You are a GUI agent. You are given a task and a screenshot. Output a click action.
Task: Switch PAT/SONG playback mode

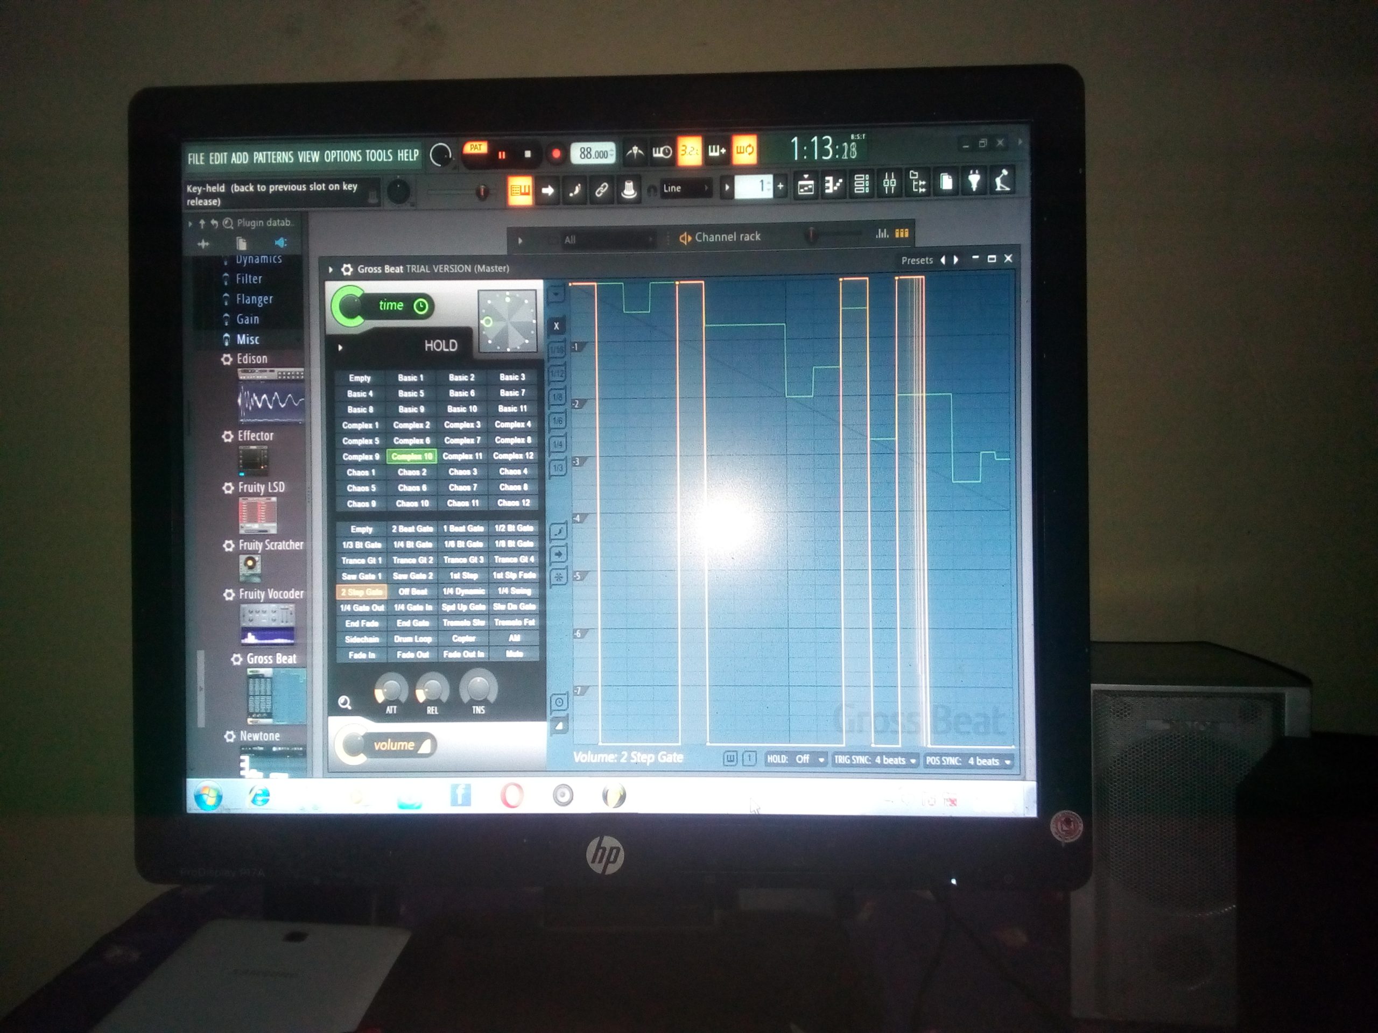point(476,148)
